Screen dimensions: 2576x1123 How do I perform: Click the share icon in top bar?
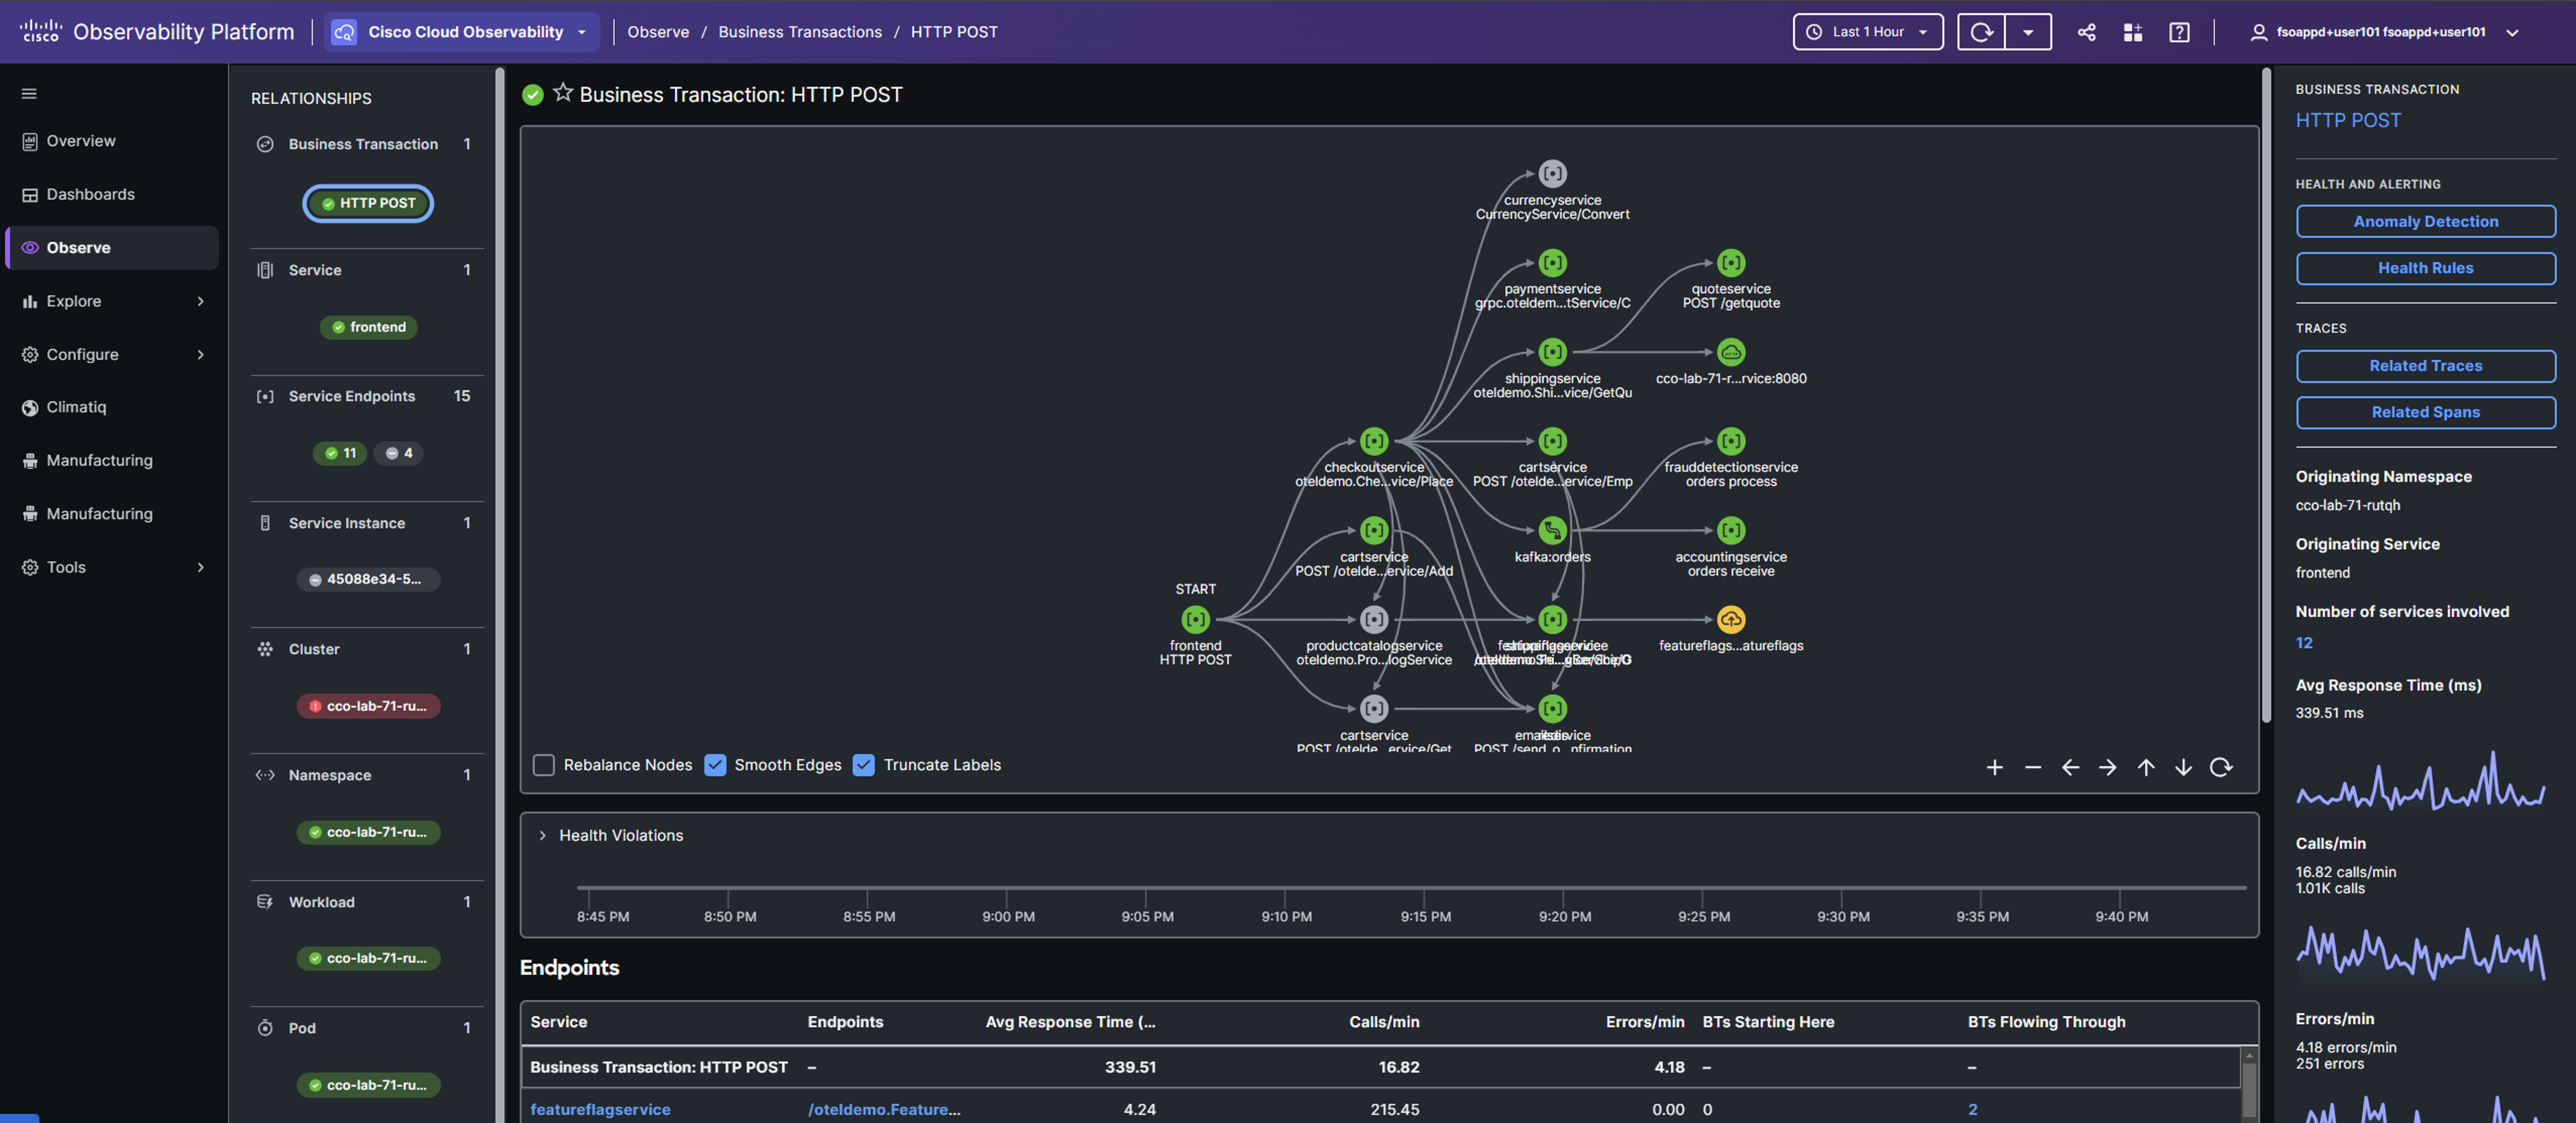click(x=2086, y=32)
